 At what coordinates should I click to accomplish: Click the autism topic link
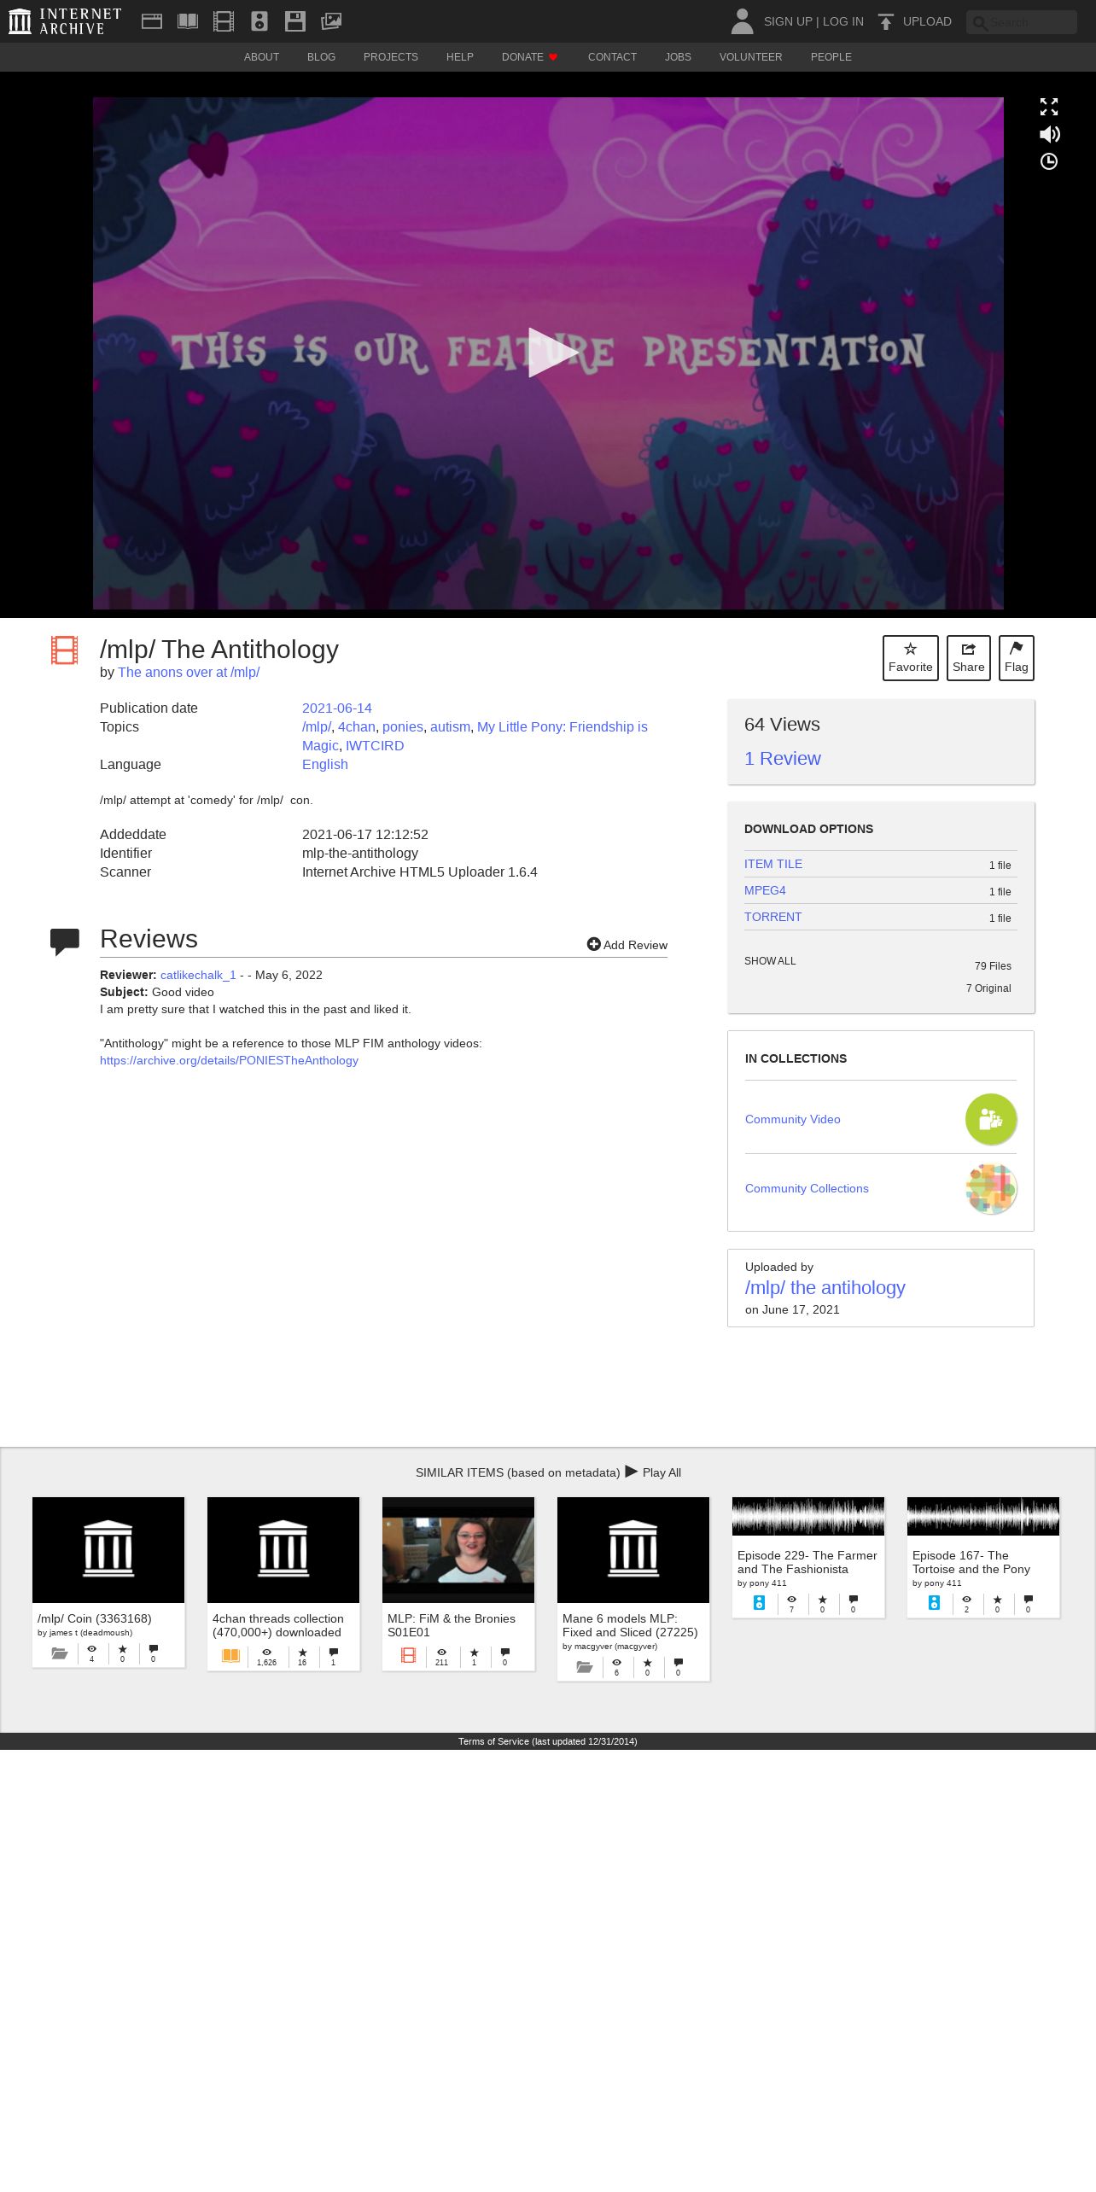click(x=450, y=727)
